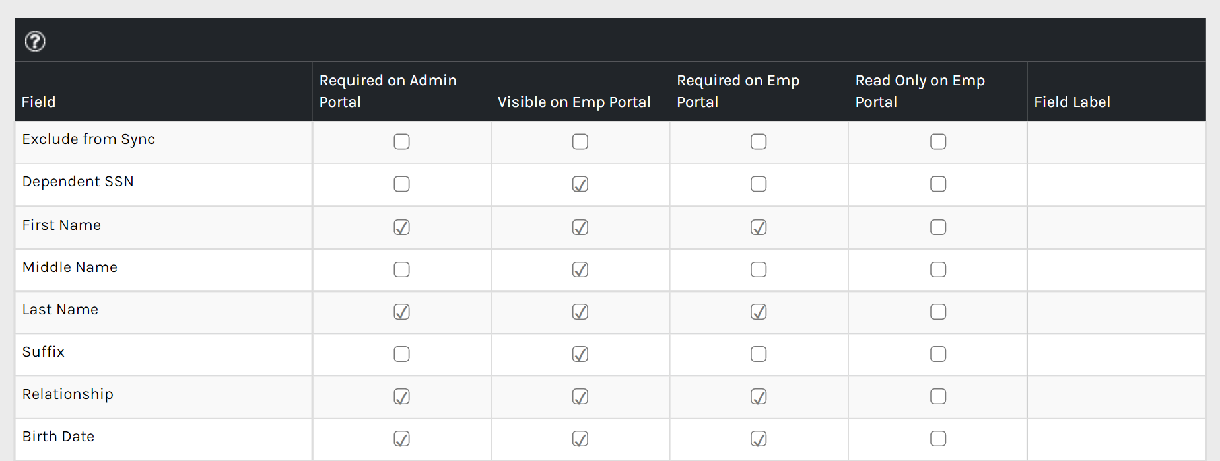
Task: Click the help question mark icon
Action: [35, 42]
